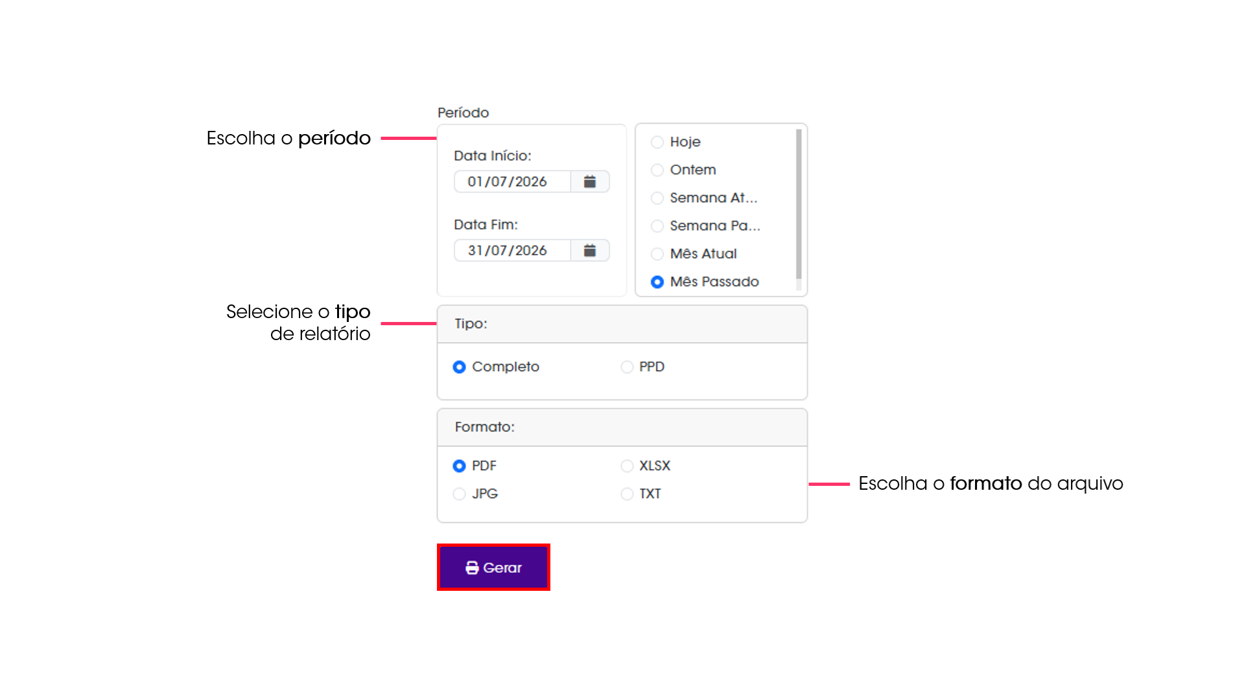Click the Data Início date field

512,181
